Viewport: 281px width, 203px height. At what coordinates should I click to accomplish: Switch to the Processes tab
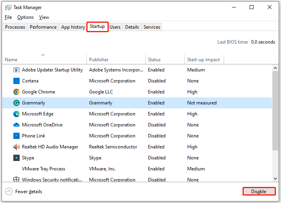point(15,27)
